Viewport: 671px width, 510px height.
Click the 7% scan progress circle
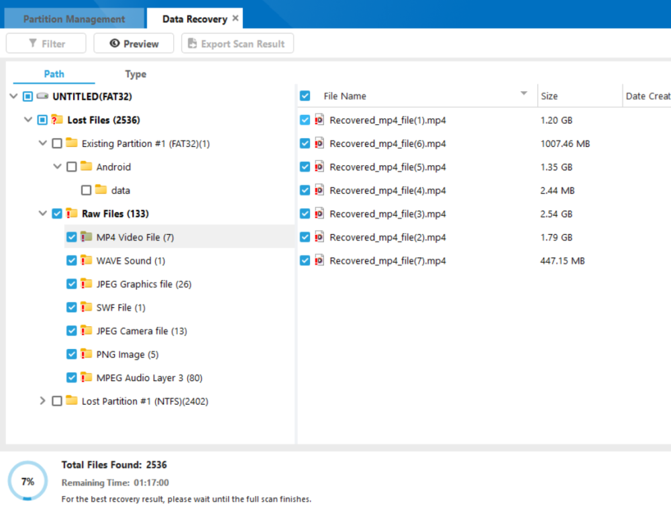[x=28, y=481]
